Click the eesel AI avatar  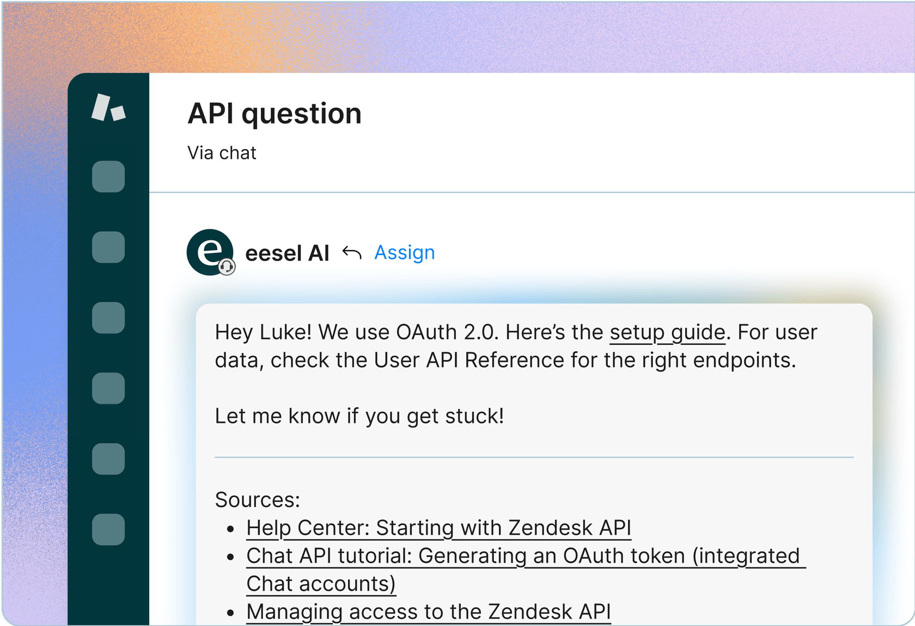click(209, 252)
